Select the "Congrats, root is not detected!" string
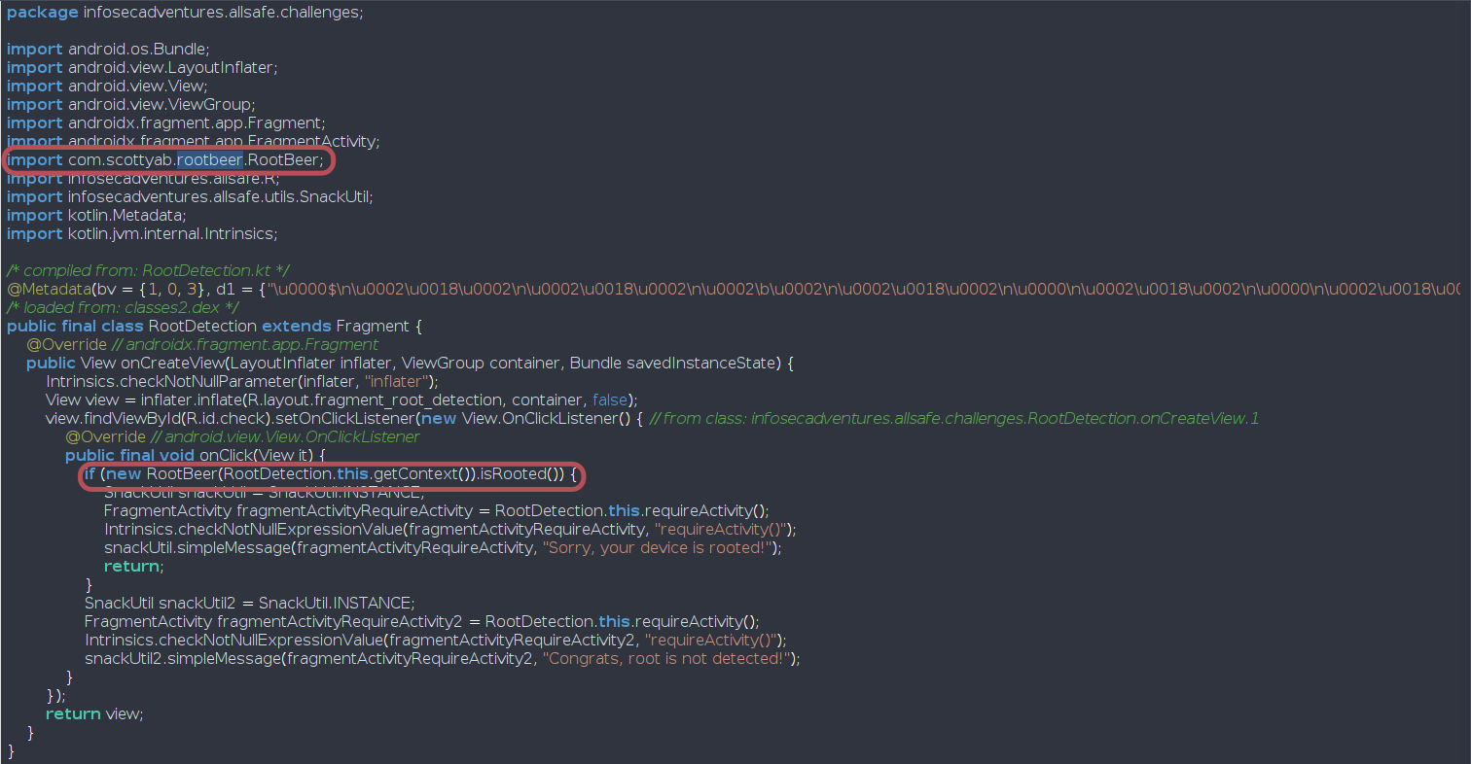Image resolution: width=1471 pixels, height=764 pixels. (668, 659)
